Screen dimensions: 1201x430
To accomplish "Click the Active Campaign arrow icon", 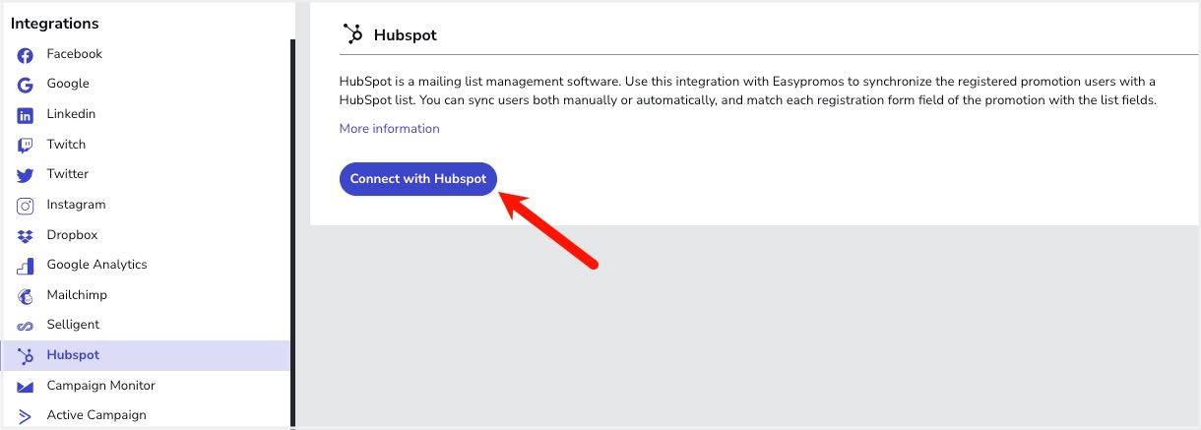I will 26,416.
